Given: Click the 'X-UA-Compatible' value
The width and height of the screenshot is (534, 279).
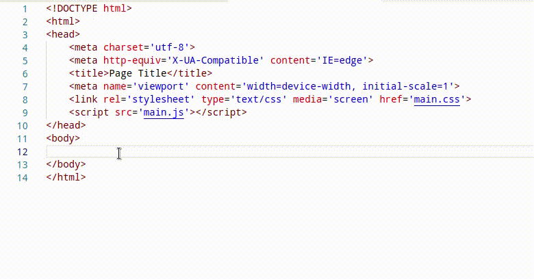Looking at the screenshot, I should [215, 60].
